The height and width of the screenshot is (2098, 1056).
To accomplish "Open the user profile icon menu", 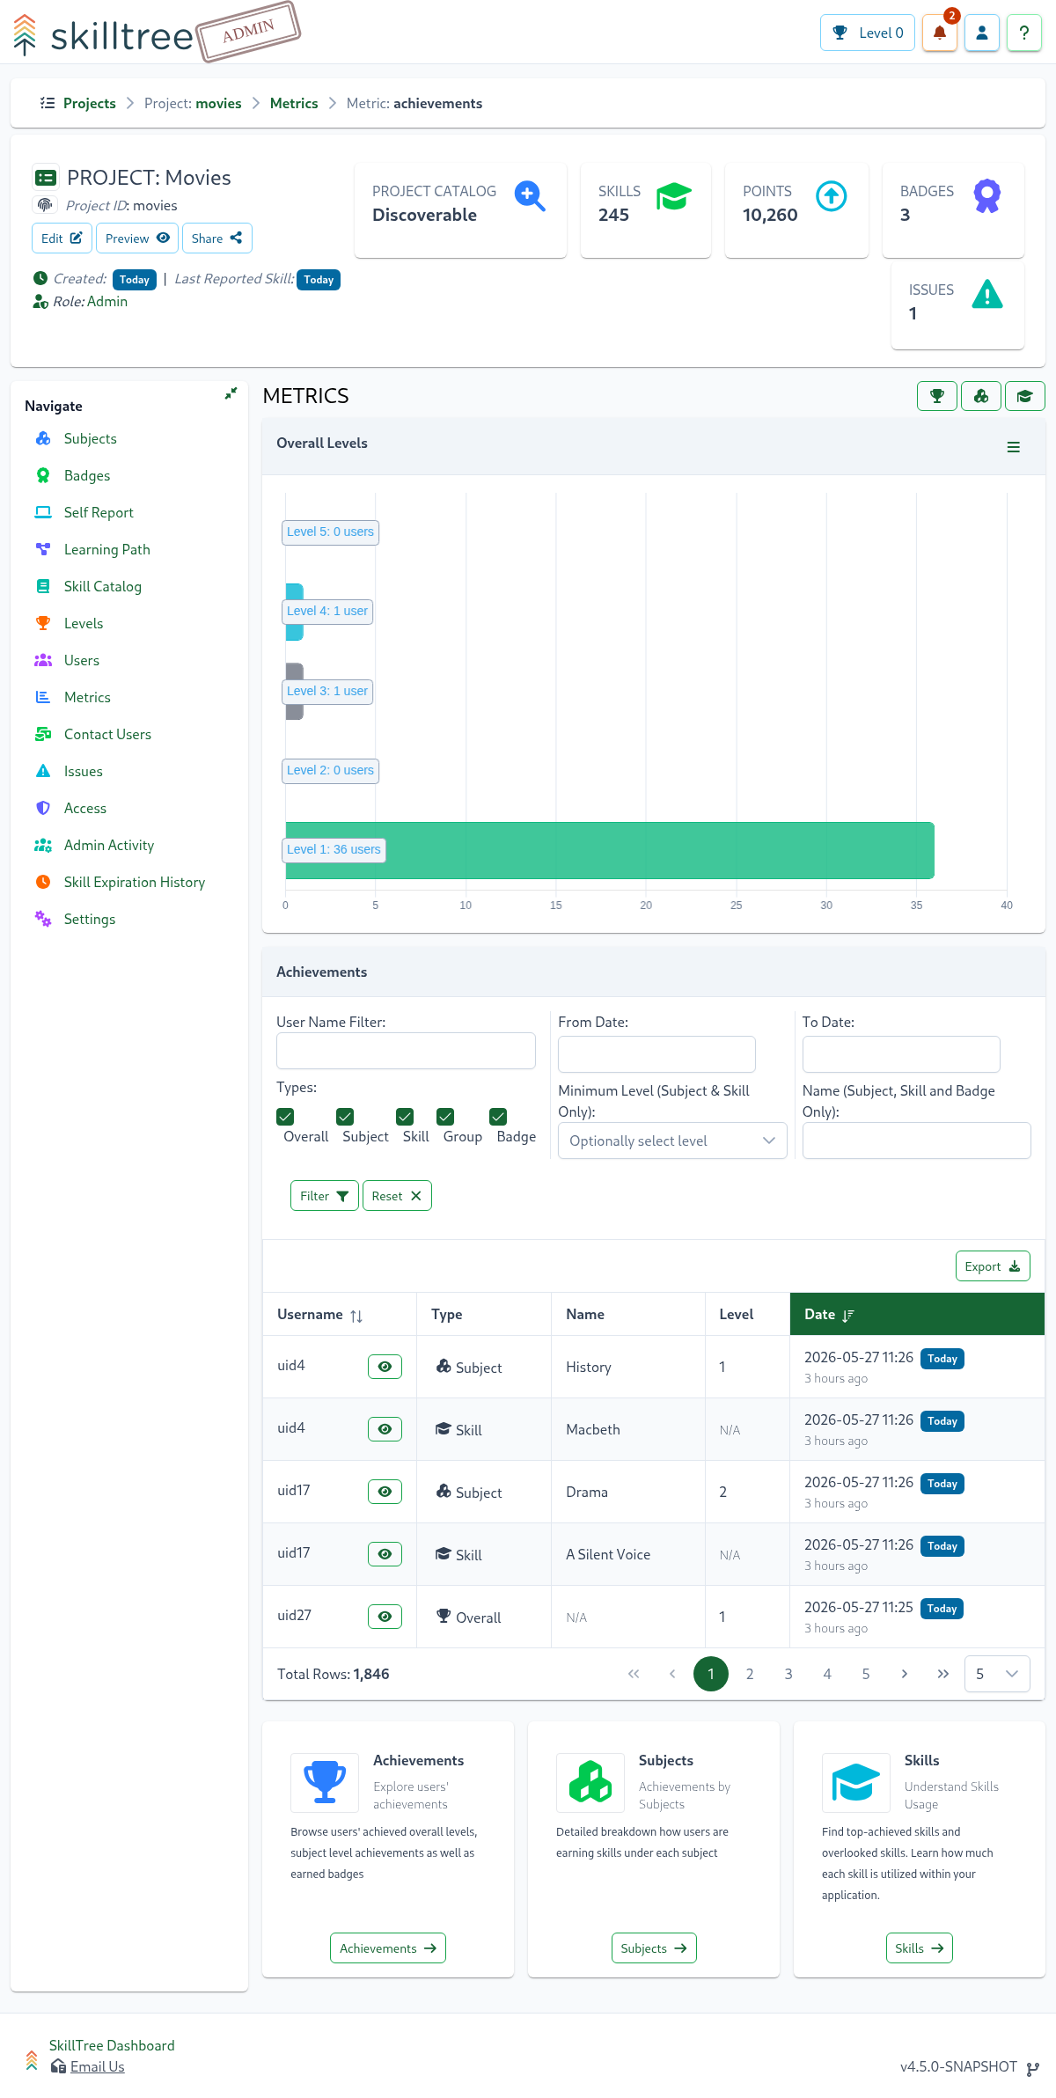I will click(982, 33).
